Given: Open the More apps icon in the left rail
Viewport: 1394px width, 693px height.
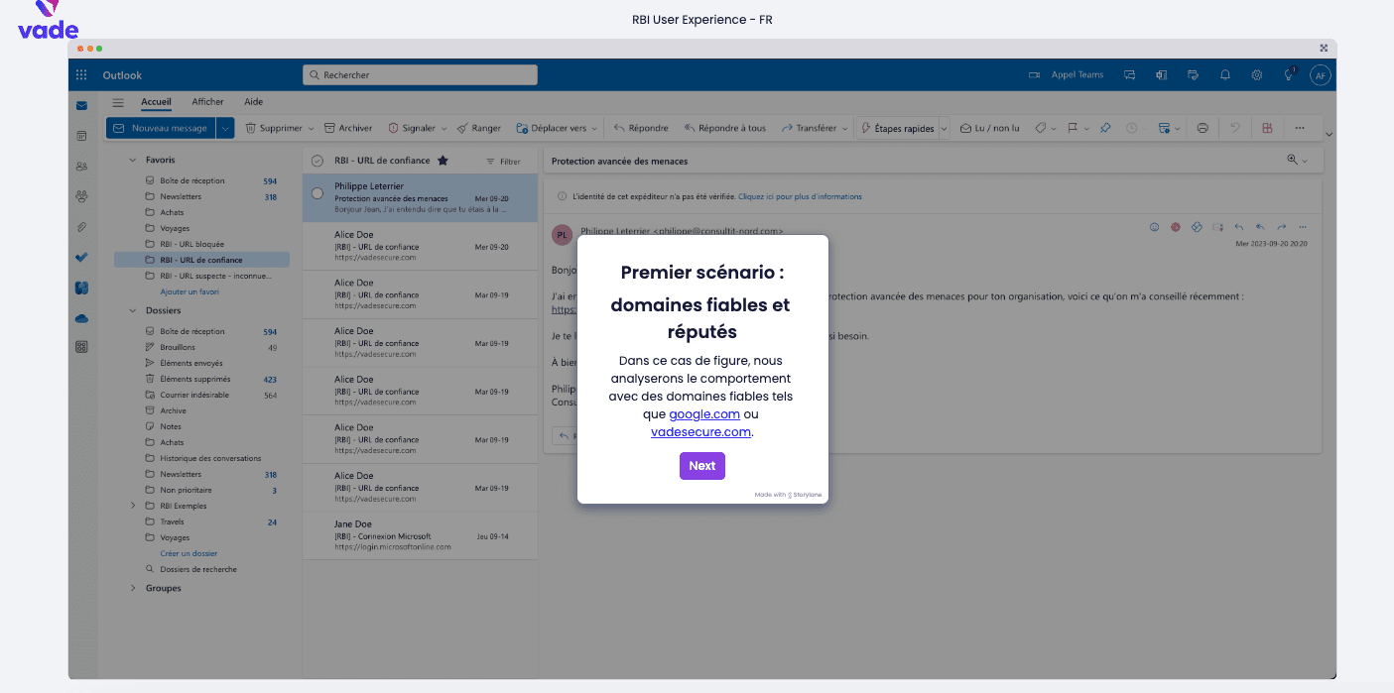Looking at the screenshot, I should click(81, 347).
